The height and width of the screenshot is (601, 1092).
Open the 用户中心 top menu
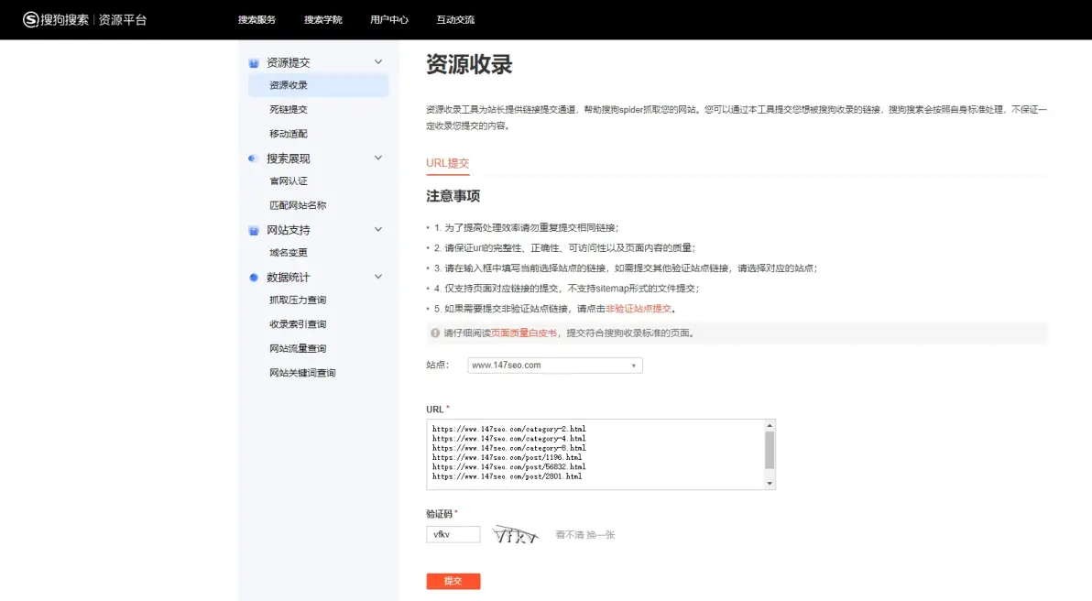coord(389,19)
